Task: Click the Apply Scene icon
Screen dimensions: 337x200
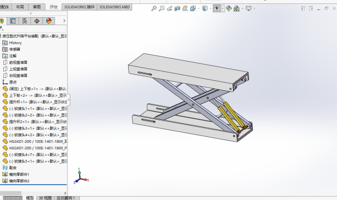Action: [x=236, y=8]
